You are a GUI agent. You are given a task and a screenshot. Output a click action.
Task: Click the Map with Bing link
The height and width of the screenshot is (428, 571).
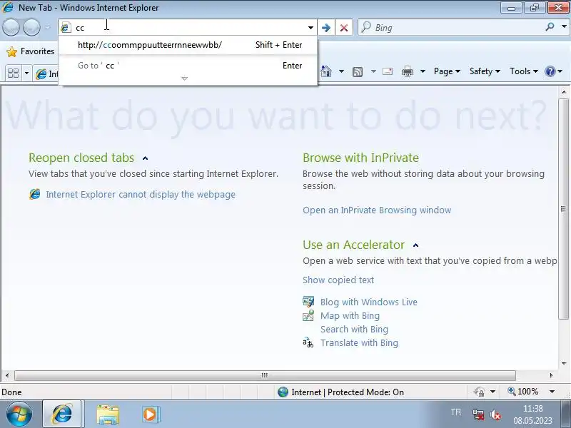click(x=350, y=315)
